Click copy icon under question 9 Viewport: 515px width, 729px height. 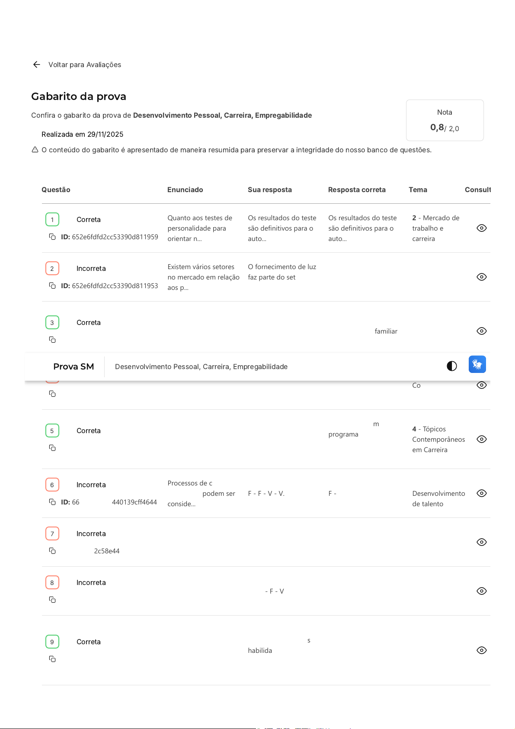52,659
